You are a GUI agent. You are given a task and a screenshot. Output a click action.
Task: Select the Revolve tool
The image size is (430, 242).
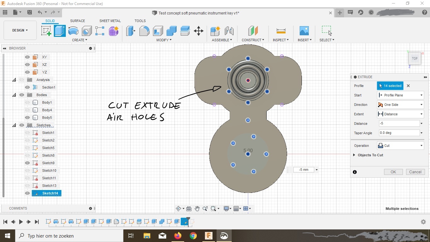click(x=73, y=31)
